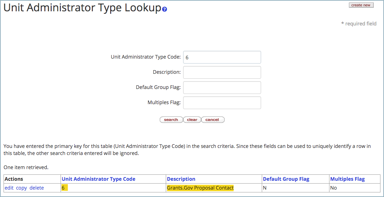Edit the Grants.Gov Proposal Contact row
This screenshot has height=197, width=384.
(9, 188)
